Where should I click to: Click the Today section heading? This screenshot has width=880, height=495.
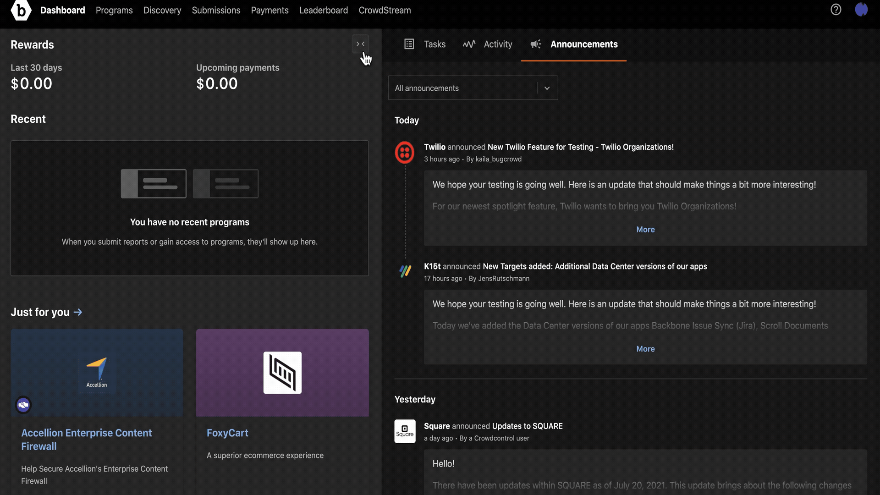pyautogui.click(x=407, y=121)
